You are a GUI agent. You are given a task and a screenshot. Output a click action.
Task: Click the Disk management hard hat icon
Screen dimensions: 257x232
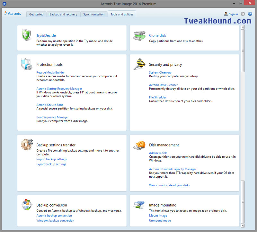point(139,145)
